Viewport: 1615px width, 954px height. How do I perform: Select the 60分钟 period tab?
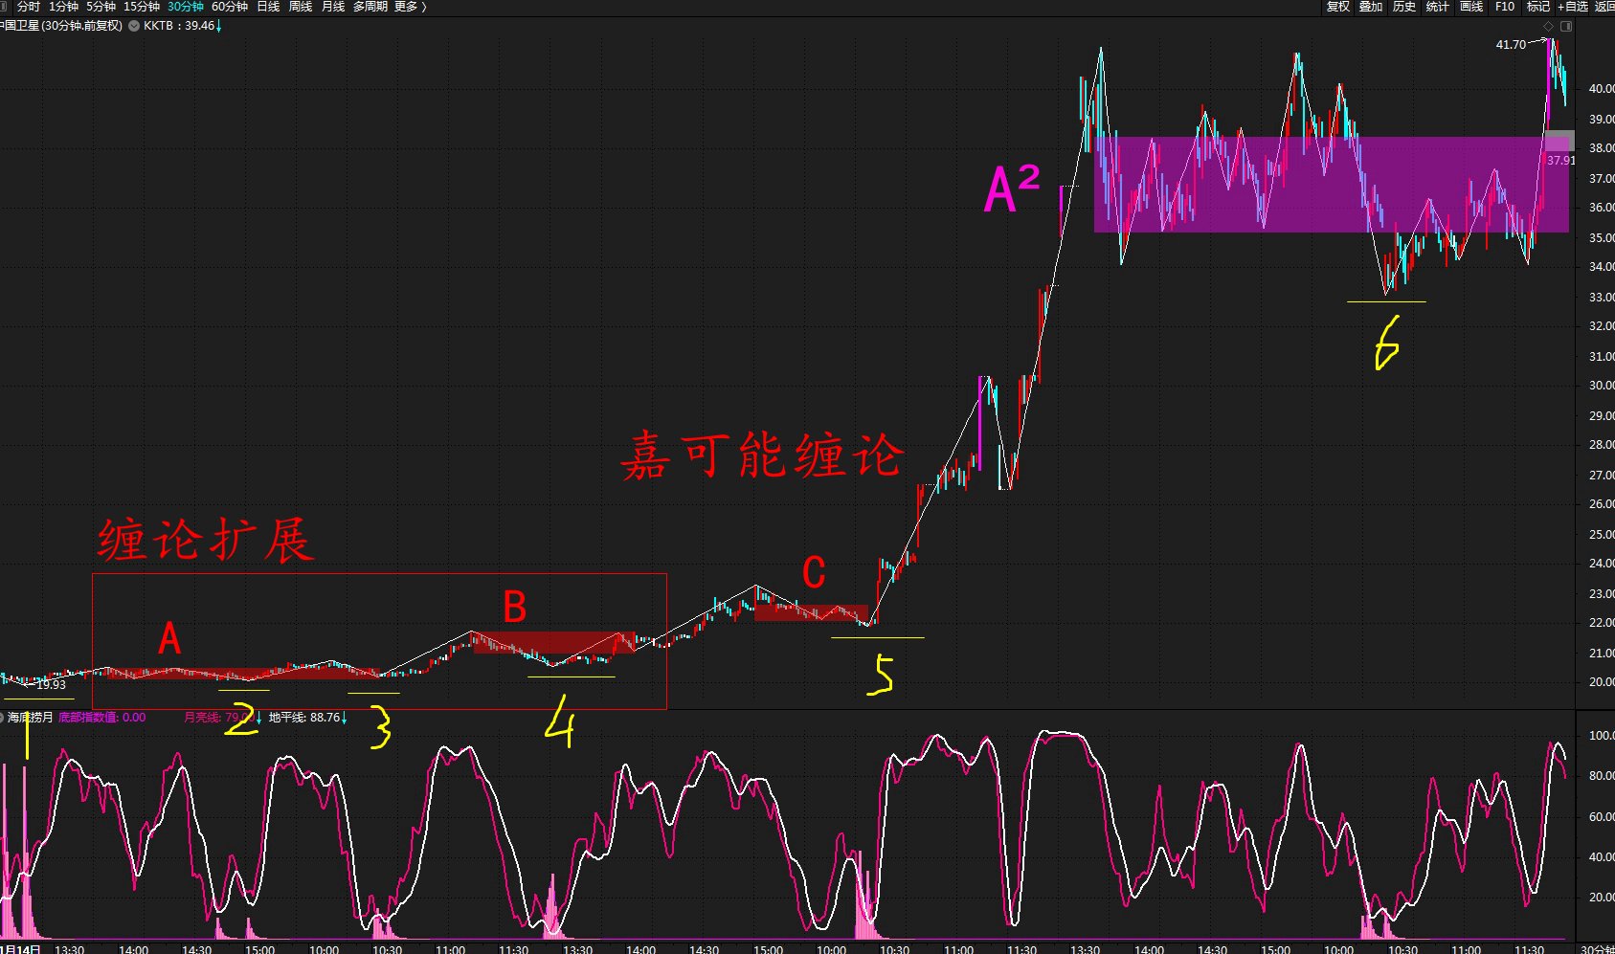(230, 7)
